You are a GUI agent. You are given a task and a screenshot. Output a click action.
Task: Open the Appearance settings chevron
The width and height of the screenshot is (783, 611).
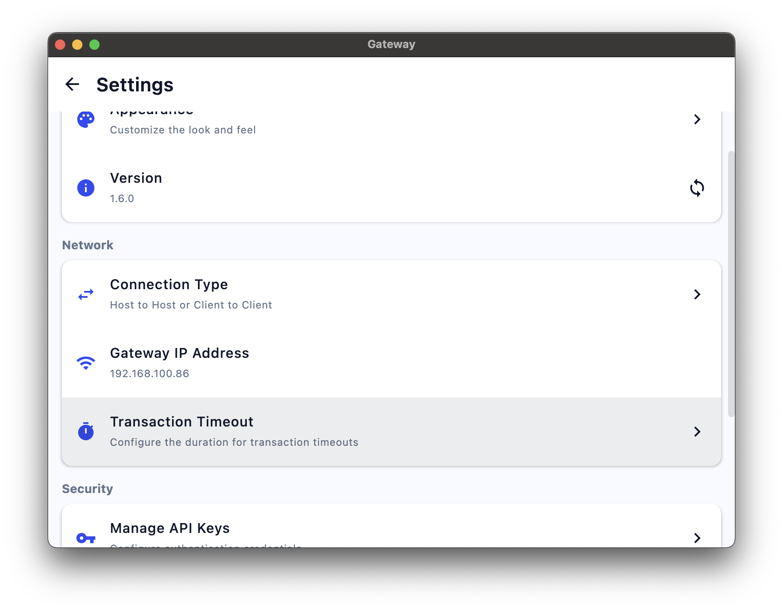click(697, 119)
